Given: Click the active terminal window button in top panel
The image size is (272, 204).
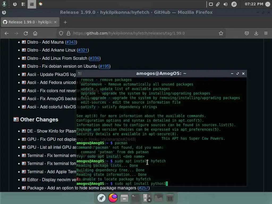Looking at the screenshot, I should coord(32,4).
